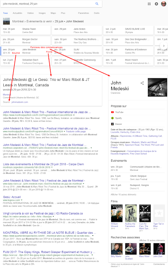The height and width of the screenshot is (268, 168).
Task: Switch to the Images tab
Action: [42, 13]
